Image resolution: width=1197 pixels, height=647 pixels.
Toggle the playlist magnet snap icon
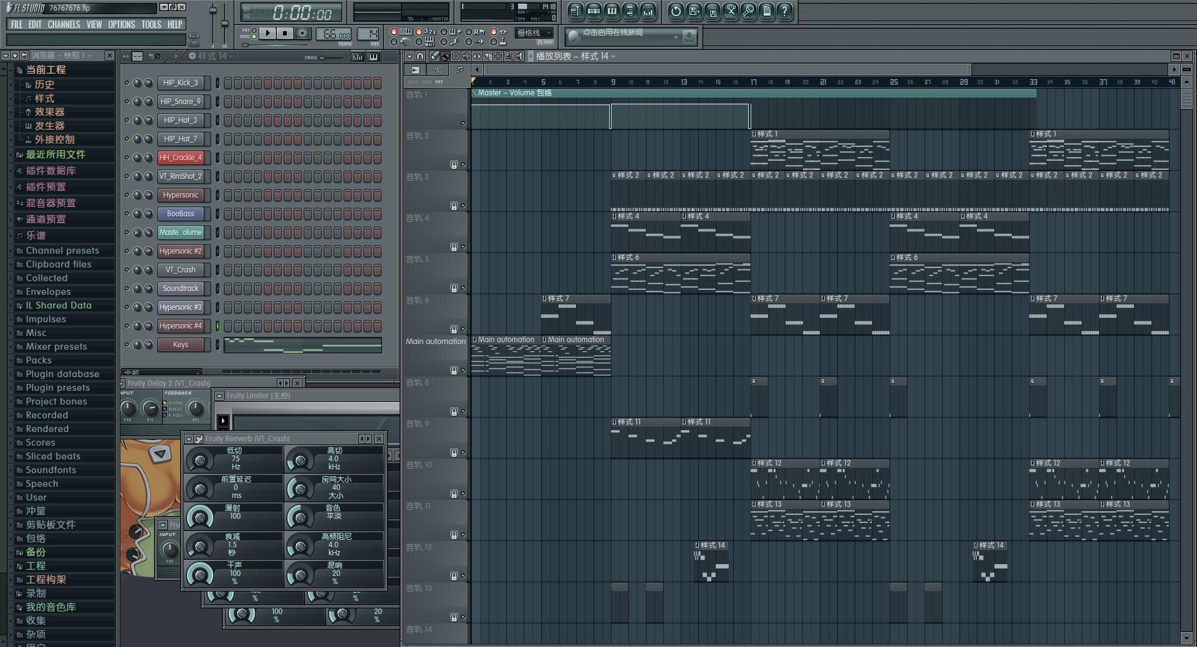coord(420,56)
